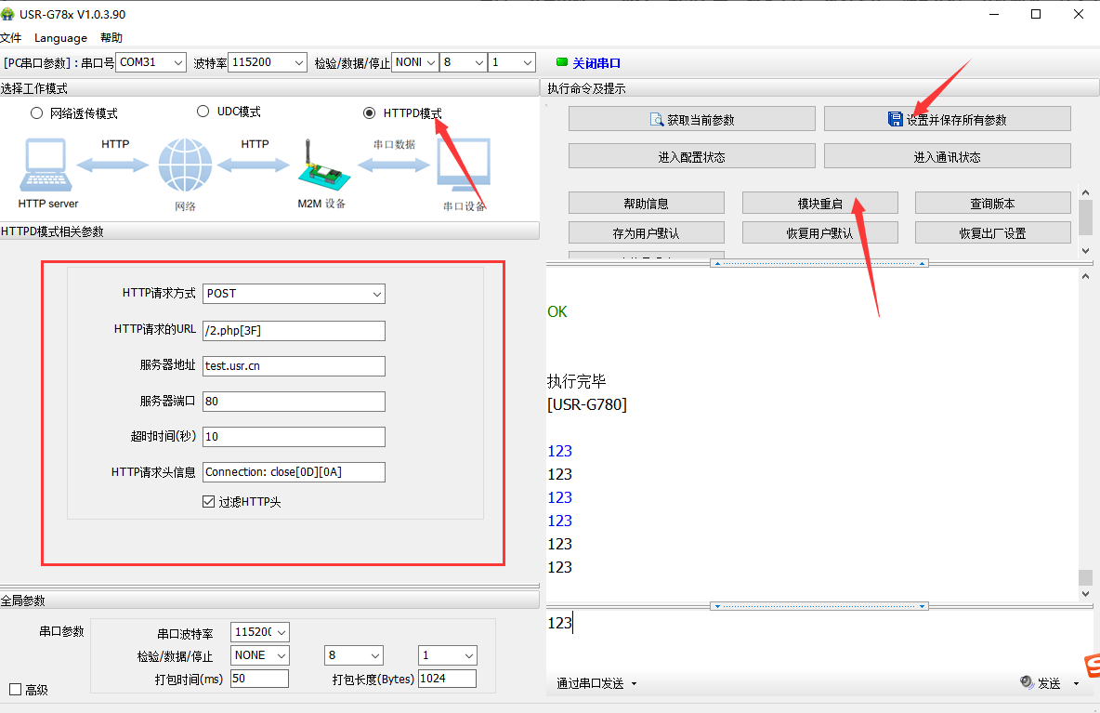Image resolution: width=1100 pixels, height=713 pixels.
Task: Open the HTTP请求方式 POST dropdown
Action: (x=294, y=294)
